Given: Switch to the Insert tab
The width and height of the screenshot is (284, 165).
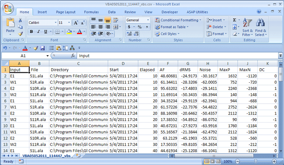Looking at the screenshot, I should click(42, 12).
